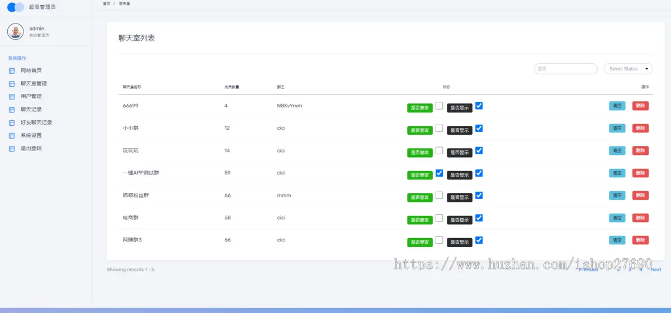Click the icon beside 退出登陆
This screenshot has width=671, height=313.
pyautogui.click(x=12, y=149)
